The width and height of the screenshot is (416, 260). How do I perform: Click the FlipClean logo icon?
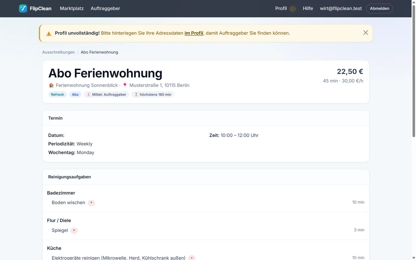point(23,8)
